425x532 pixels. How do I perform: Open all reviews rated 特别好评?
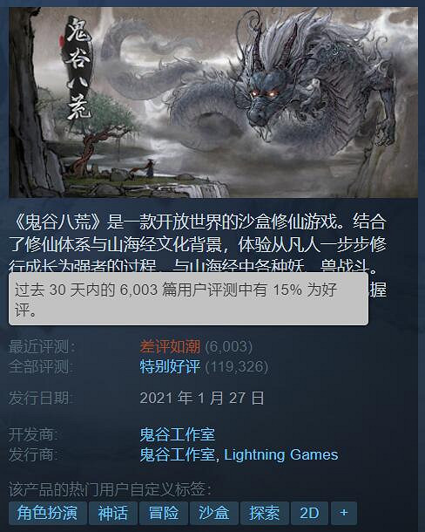tap(170, 367)
